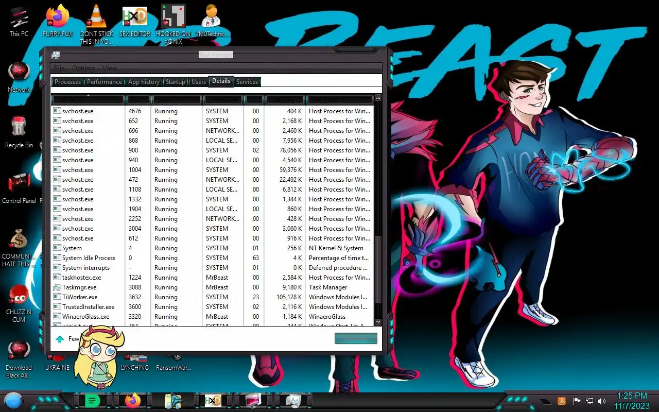Screen dimensions: 659x412
Task: Sort by the Description column header
Action: tap(340, 99)
